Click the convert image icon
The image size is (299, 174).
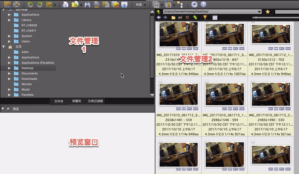(106, 4)
